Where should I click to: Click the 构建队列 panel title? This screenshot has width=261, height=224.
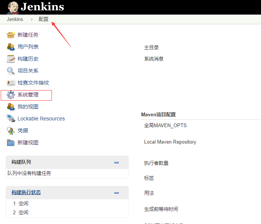click(21, 162)
